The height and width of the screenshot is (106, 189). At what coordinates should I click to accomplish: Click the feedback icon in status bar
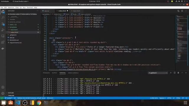point(183,98)
